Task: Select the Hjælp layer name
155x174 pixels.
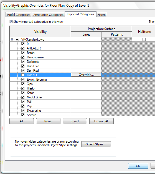Action: coord(31,88)
